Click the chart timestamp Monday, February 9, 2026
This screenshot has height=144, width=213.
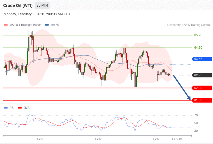[x=37, y=14]
